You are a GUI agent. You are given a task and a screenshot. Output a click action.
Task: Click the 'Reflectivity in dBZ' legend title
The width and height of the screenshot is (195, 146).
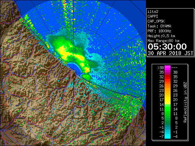click(x=185, y=102)
